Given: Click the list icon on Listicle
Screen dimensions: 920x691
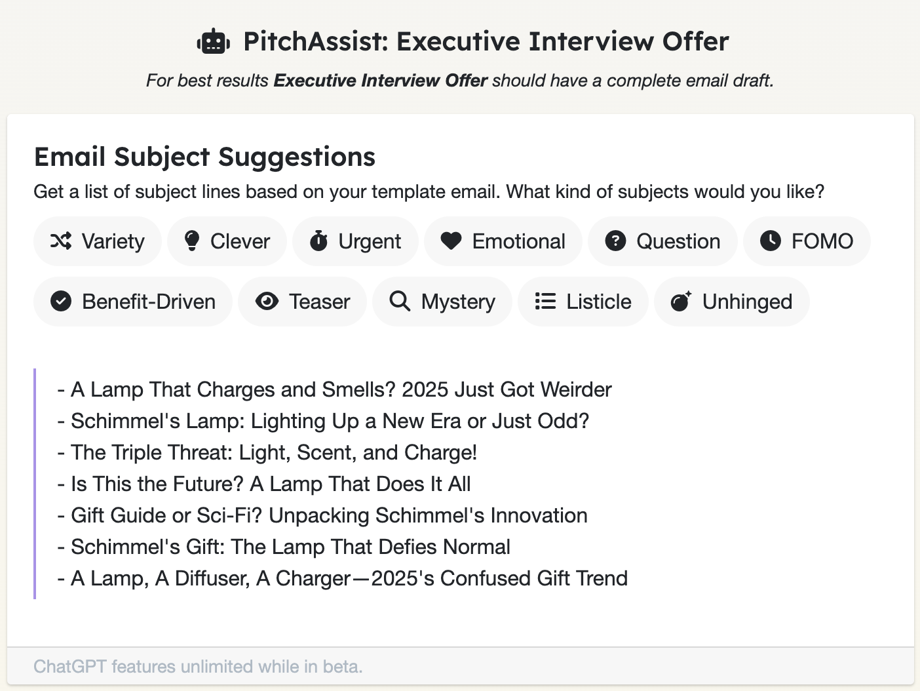Looking at the screenshot, I should [x=545, y=302].
